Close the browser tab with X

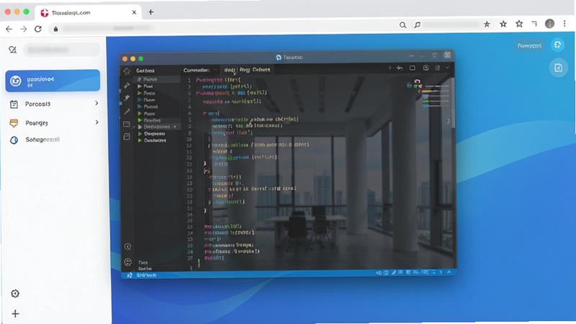[x=134, y=12]
